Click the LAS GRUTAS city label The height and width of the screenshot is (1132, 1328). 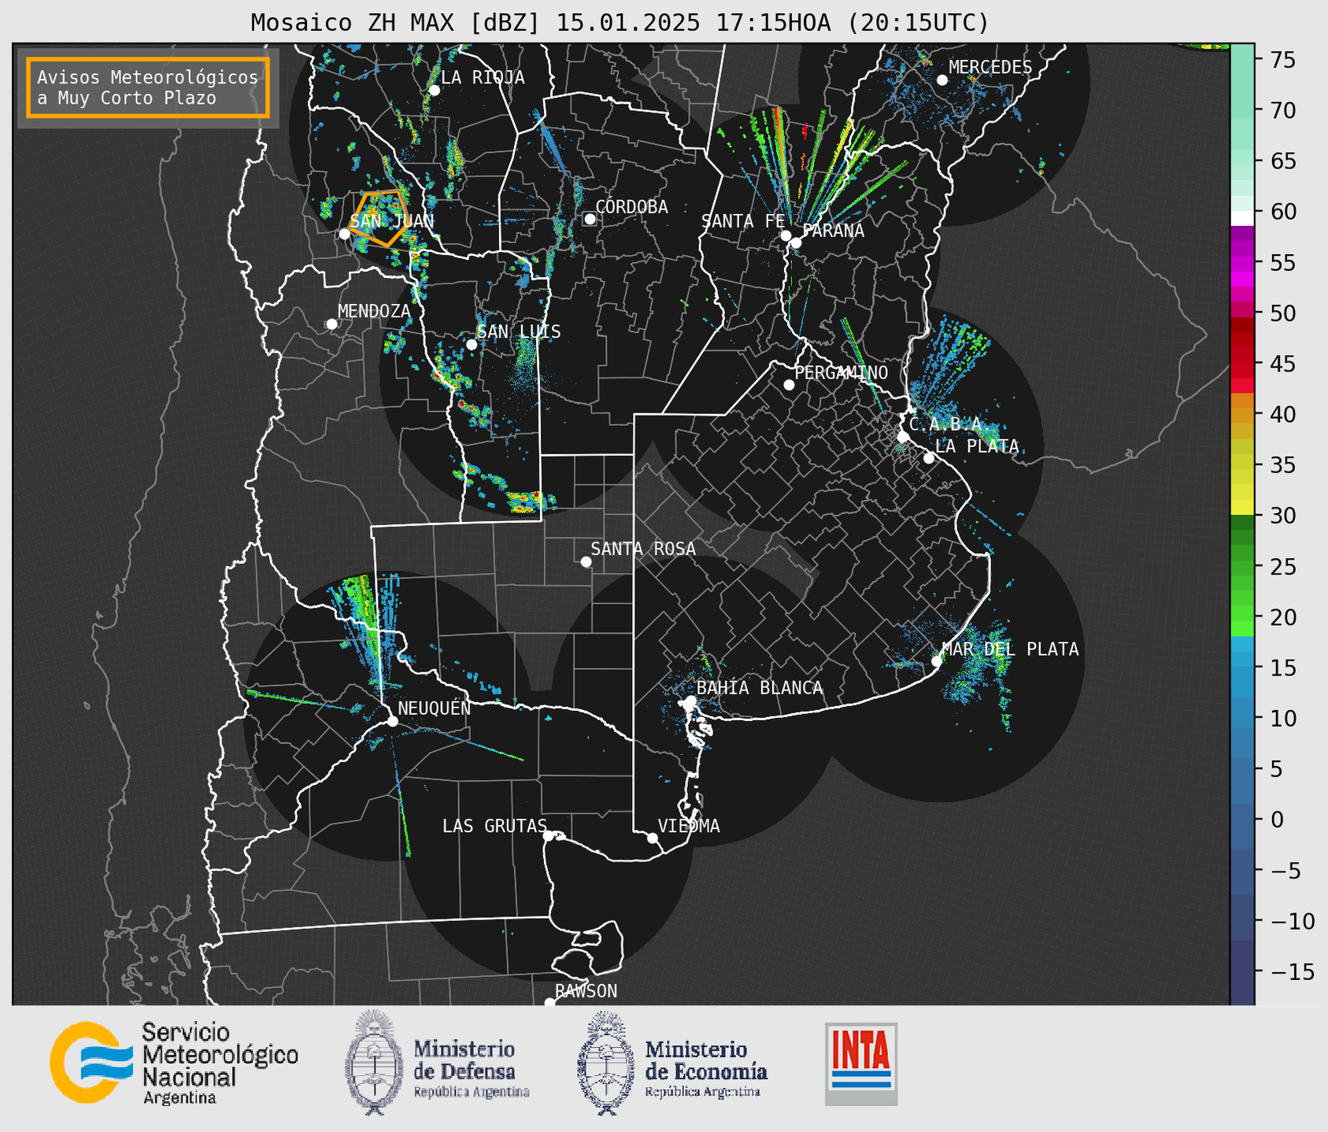tap(494, 826)
